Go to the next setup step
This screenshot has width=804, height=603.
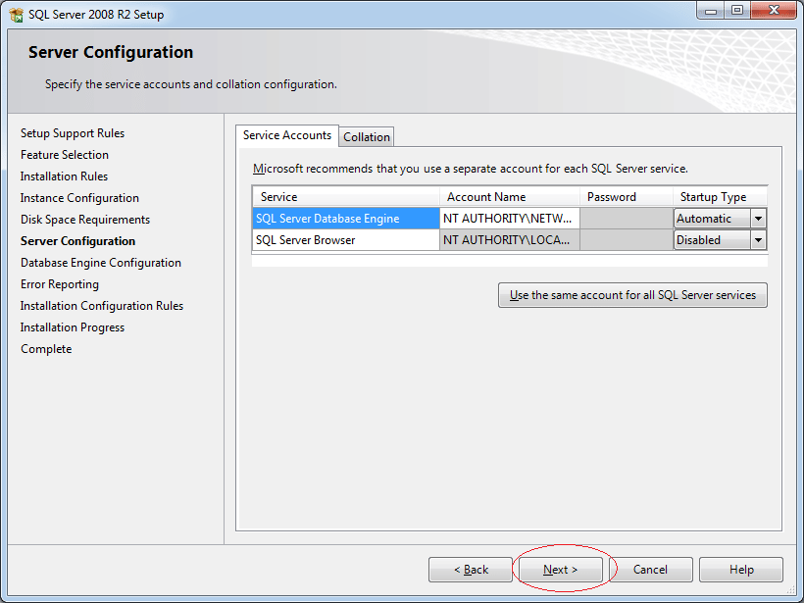point(561,570)
